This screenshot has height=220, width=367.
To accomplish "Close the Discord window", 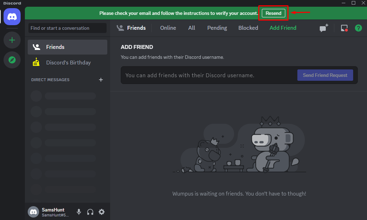I will (363, 3).
